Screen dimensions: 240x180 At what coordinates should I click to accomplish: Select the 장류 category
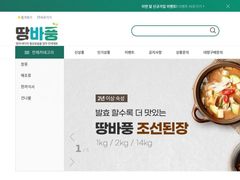pos(24,64)
